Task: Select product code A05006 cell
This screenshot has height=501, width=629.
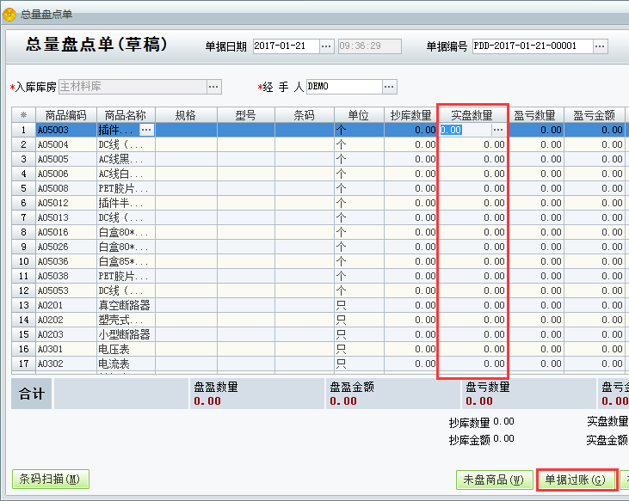Action: 66,174
